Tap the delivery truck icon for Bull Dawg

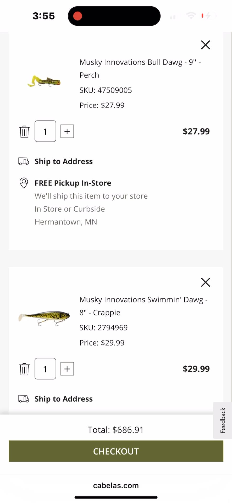pyautogui.click(x=24, y=161)
